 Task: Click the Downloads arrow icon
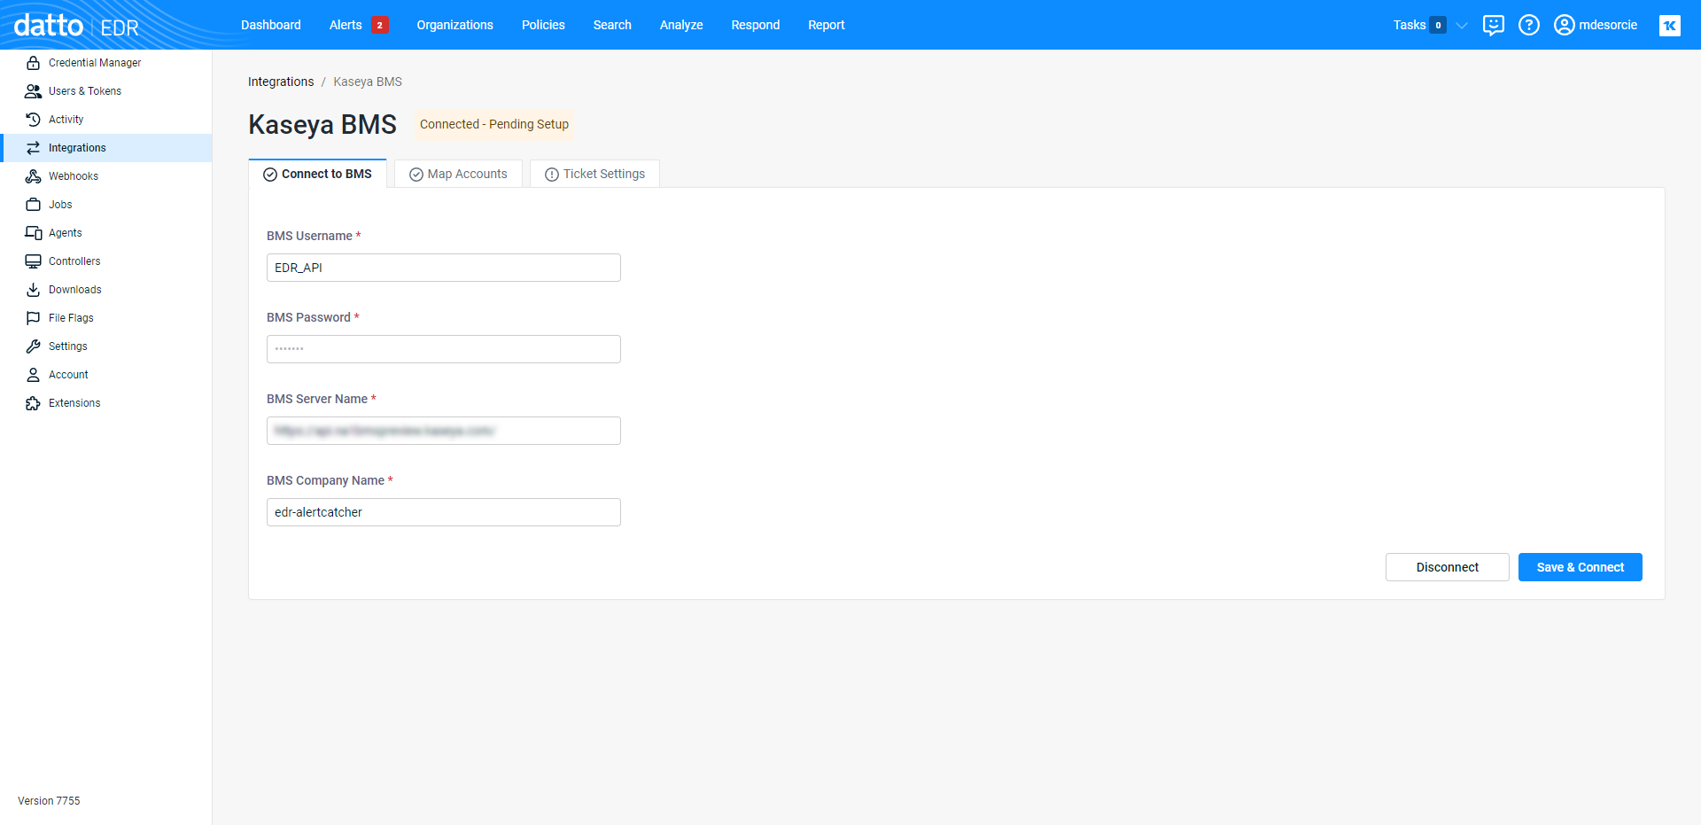tap(33, 290)
